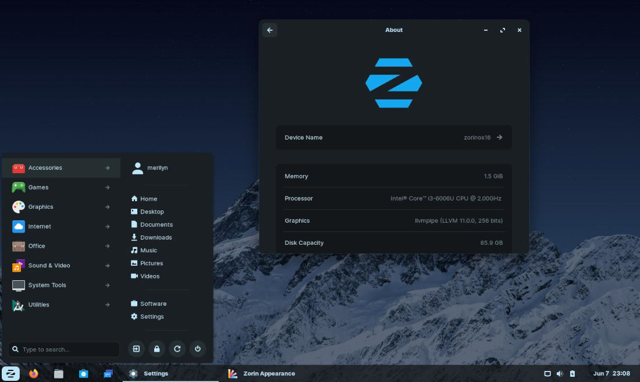Click the battery indicator in the tray
This screenshot has width=640, height=382.
tap(573, 373)
